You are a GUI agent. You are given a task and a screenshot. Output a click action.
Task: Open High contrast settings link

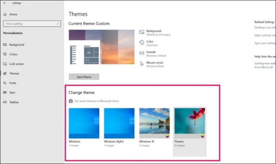(x=265, y=35)
